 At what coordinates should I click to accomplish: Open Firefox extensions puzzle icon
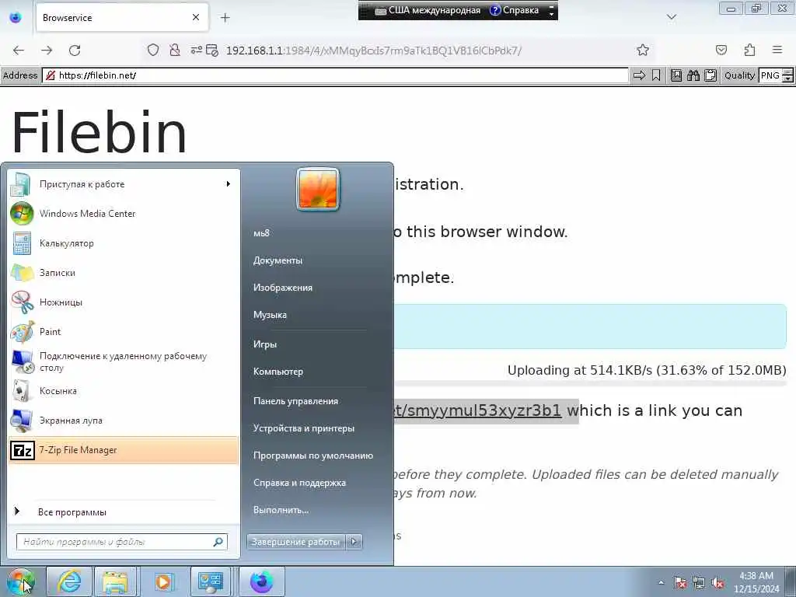tap(749, 50)
